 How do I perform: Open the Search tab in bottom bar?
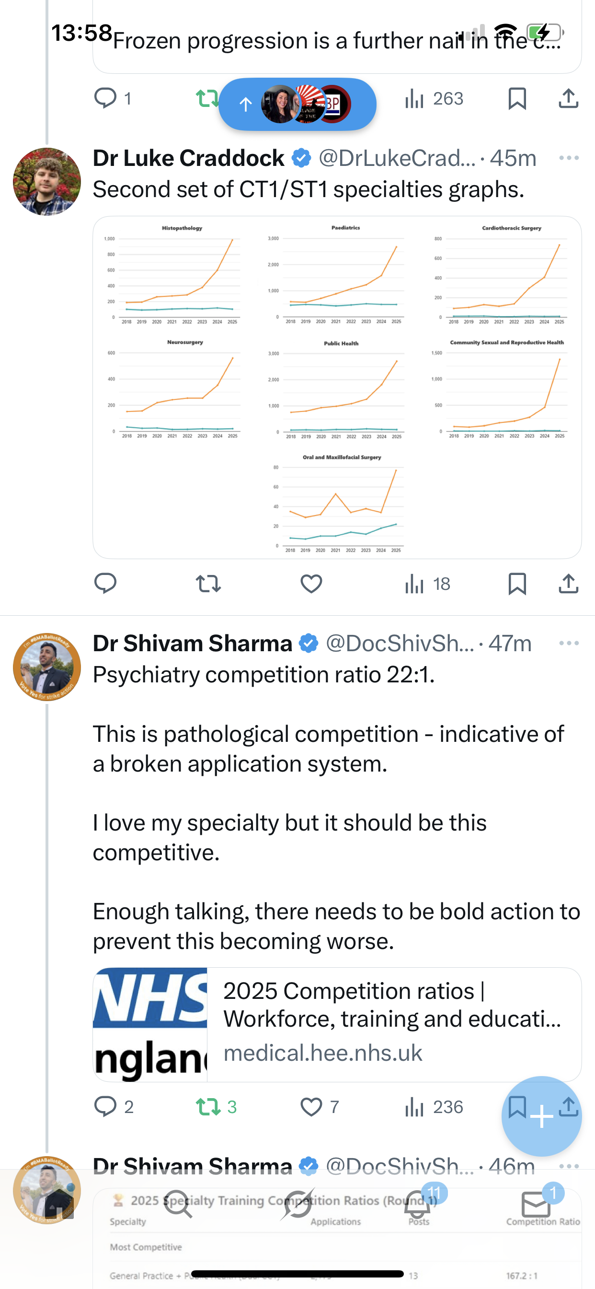178,1204
